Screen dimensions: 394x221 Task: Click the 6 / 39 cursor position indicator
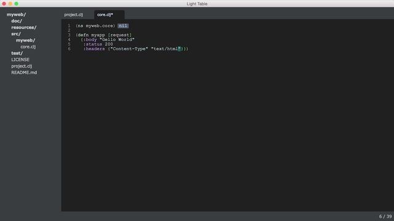[385, 216]
